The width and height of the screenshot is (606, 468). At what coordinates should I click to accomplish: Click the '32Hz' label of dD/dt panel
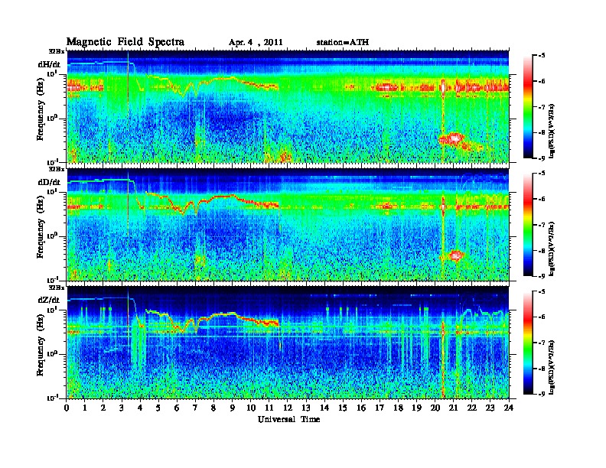click(57, 169)
